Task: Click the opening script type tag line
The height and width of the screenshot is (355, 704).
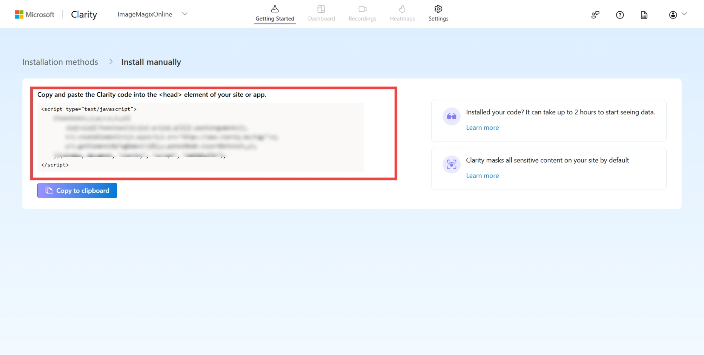Action: coord(89,109)
